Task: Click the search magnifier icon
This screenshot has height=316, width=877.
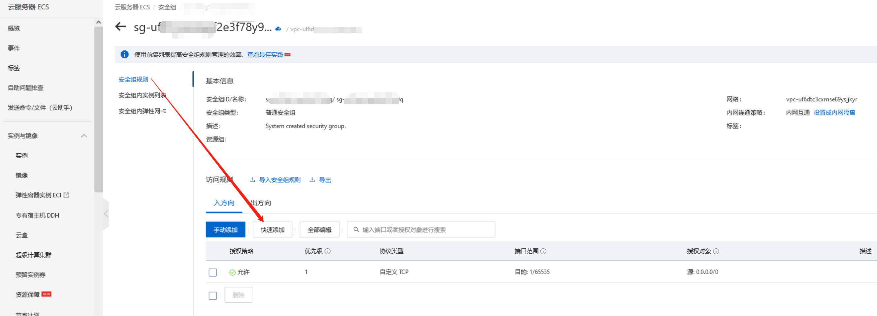Action: 356,230
